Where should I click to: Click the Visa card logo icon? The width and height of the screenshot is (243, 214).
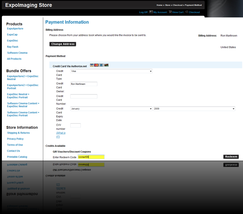point(92,65)
